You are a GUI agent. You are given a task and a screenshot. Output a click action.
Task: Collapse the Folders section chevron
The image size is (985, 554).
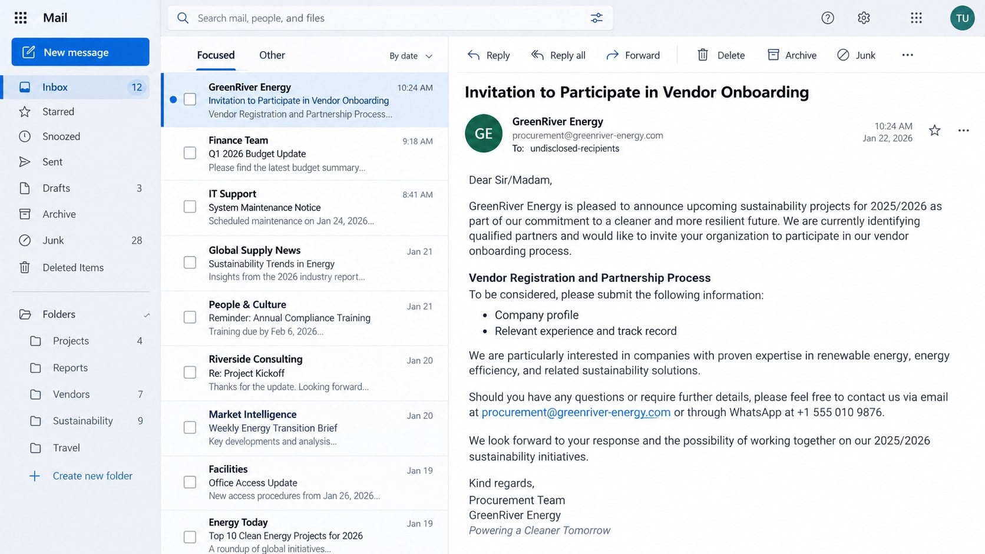pyautogui.click(x=146, y=315)
